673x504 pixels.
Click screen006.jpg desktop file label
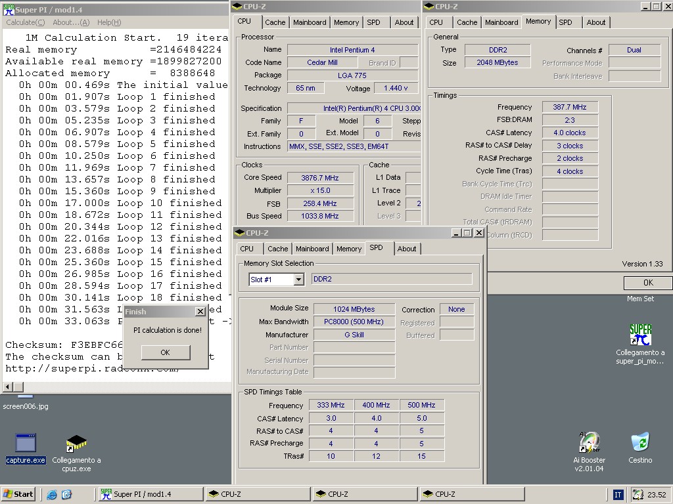tap(26, 406)
